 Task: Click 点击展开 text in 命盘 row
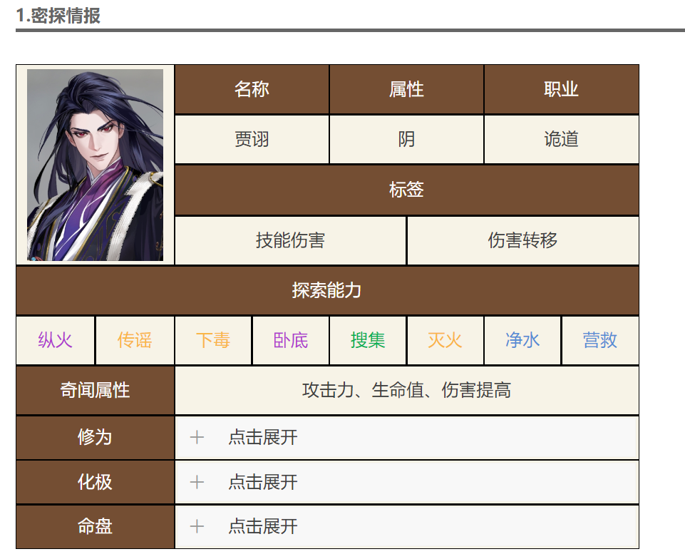263,526
